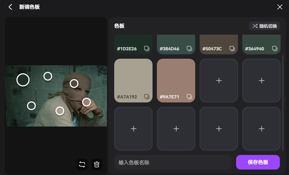Copy the #50473C color code
The height and width of the screenshot is (175, 289).
[232, 48]
